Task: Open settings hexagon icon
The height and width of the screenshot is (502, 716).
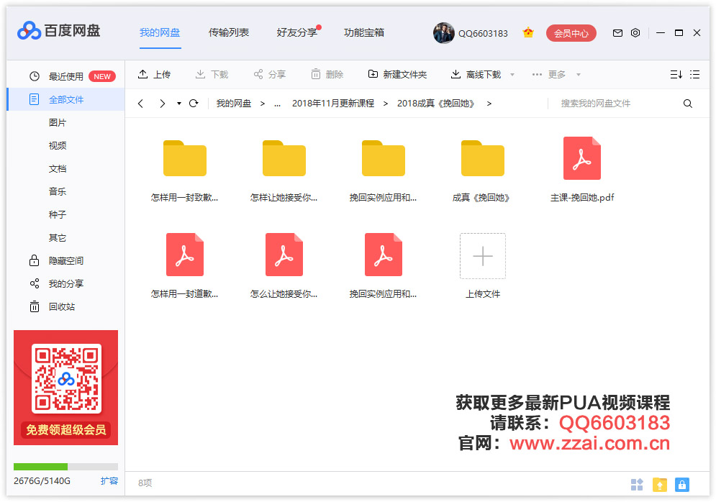Action: (x=635, y=33)
